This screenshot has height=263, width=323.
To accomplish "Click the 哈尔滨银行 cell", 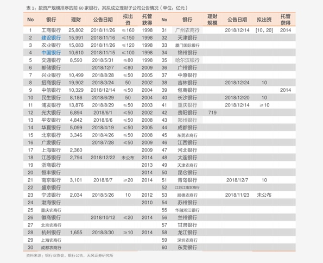I will click(187, 60).
